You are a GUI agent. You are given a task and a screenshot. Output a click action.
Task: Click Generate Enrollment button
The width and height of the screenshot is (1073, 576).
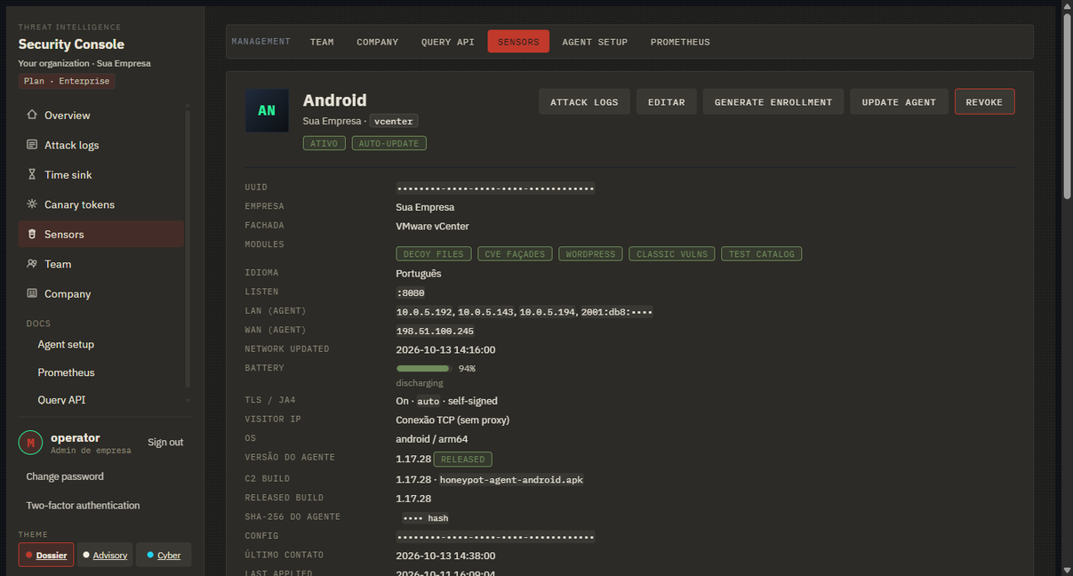pos(773,102)
